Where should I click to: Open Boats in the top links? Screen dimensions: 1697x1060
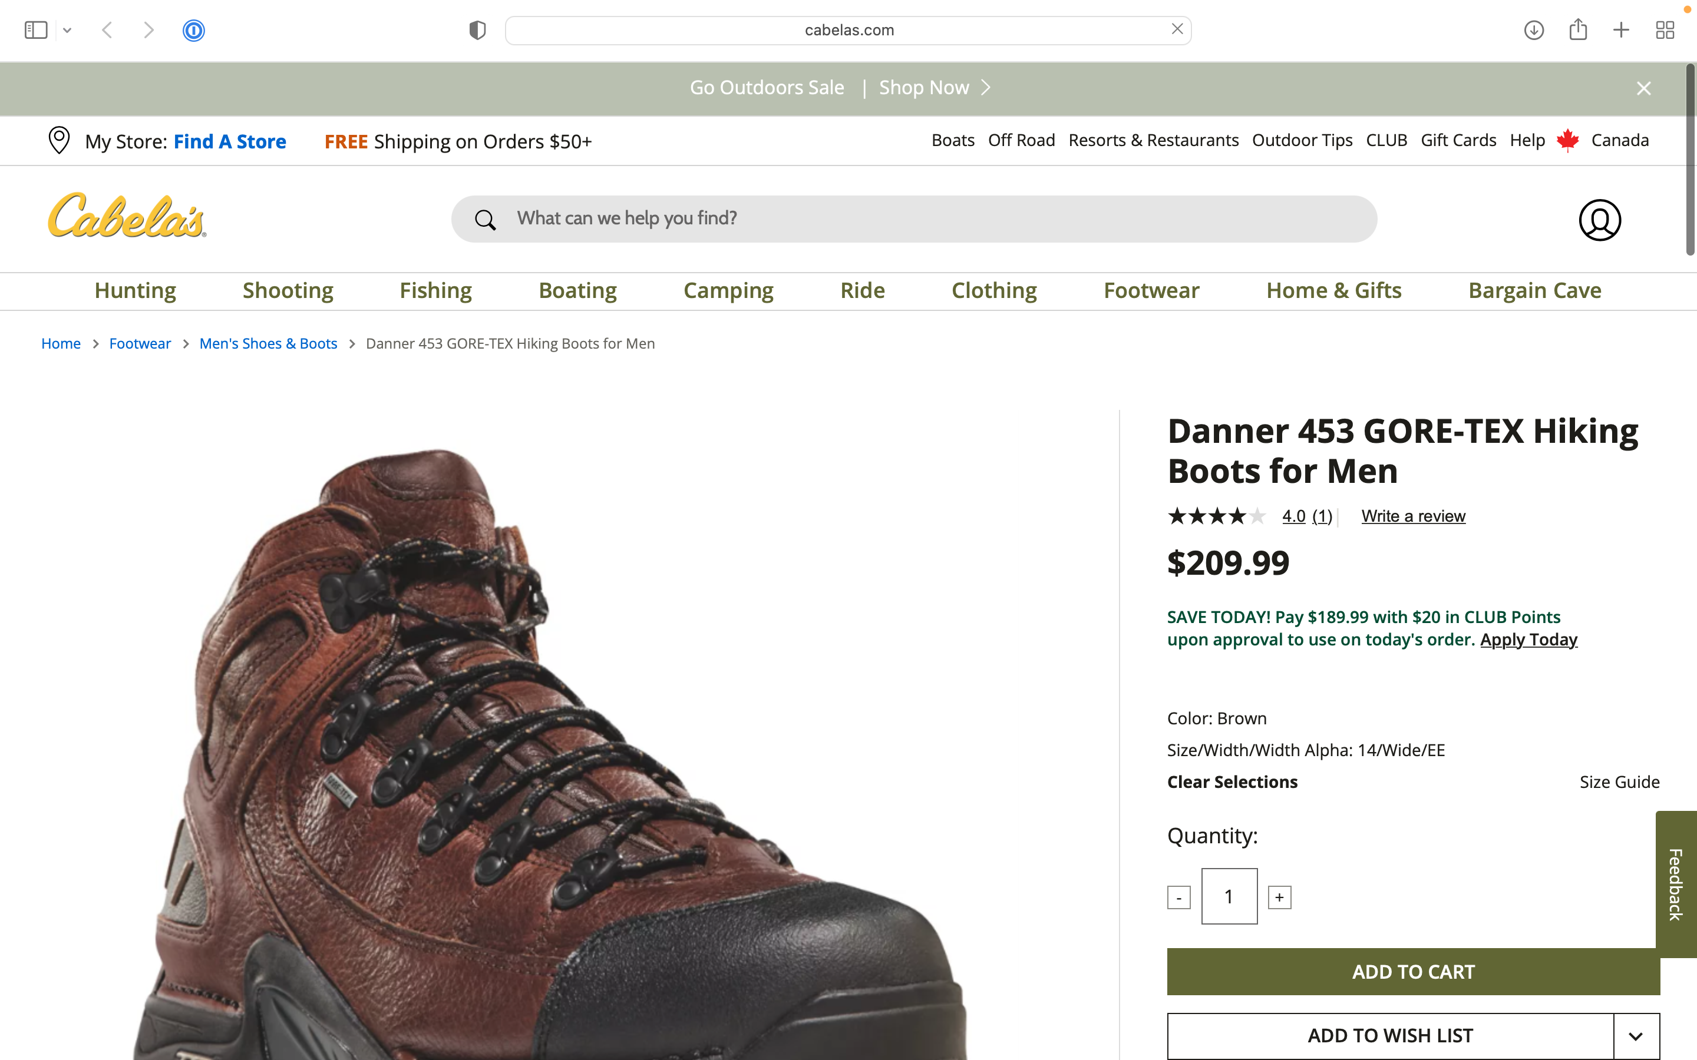(953, 140)
